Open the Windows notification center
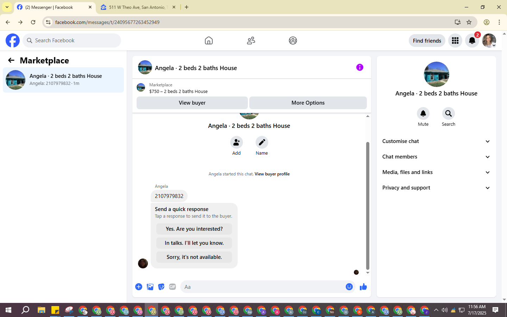Viewport: 507px width, 317px height. click(x=495, y=310)
